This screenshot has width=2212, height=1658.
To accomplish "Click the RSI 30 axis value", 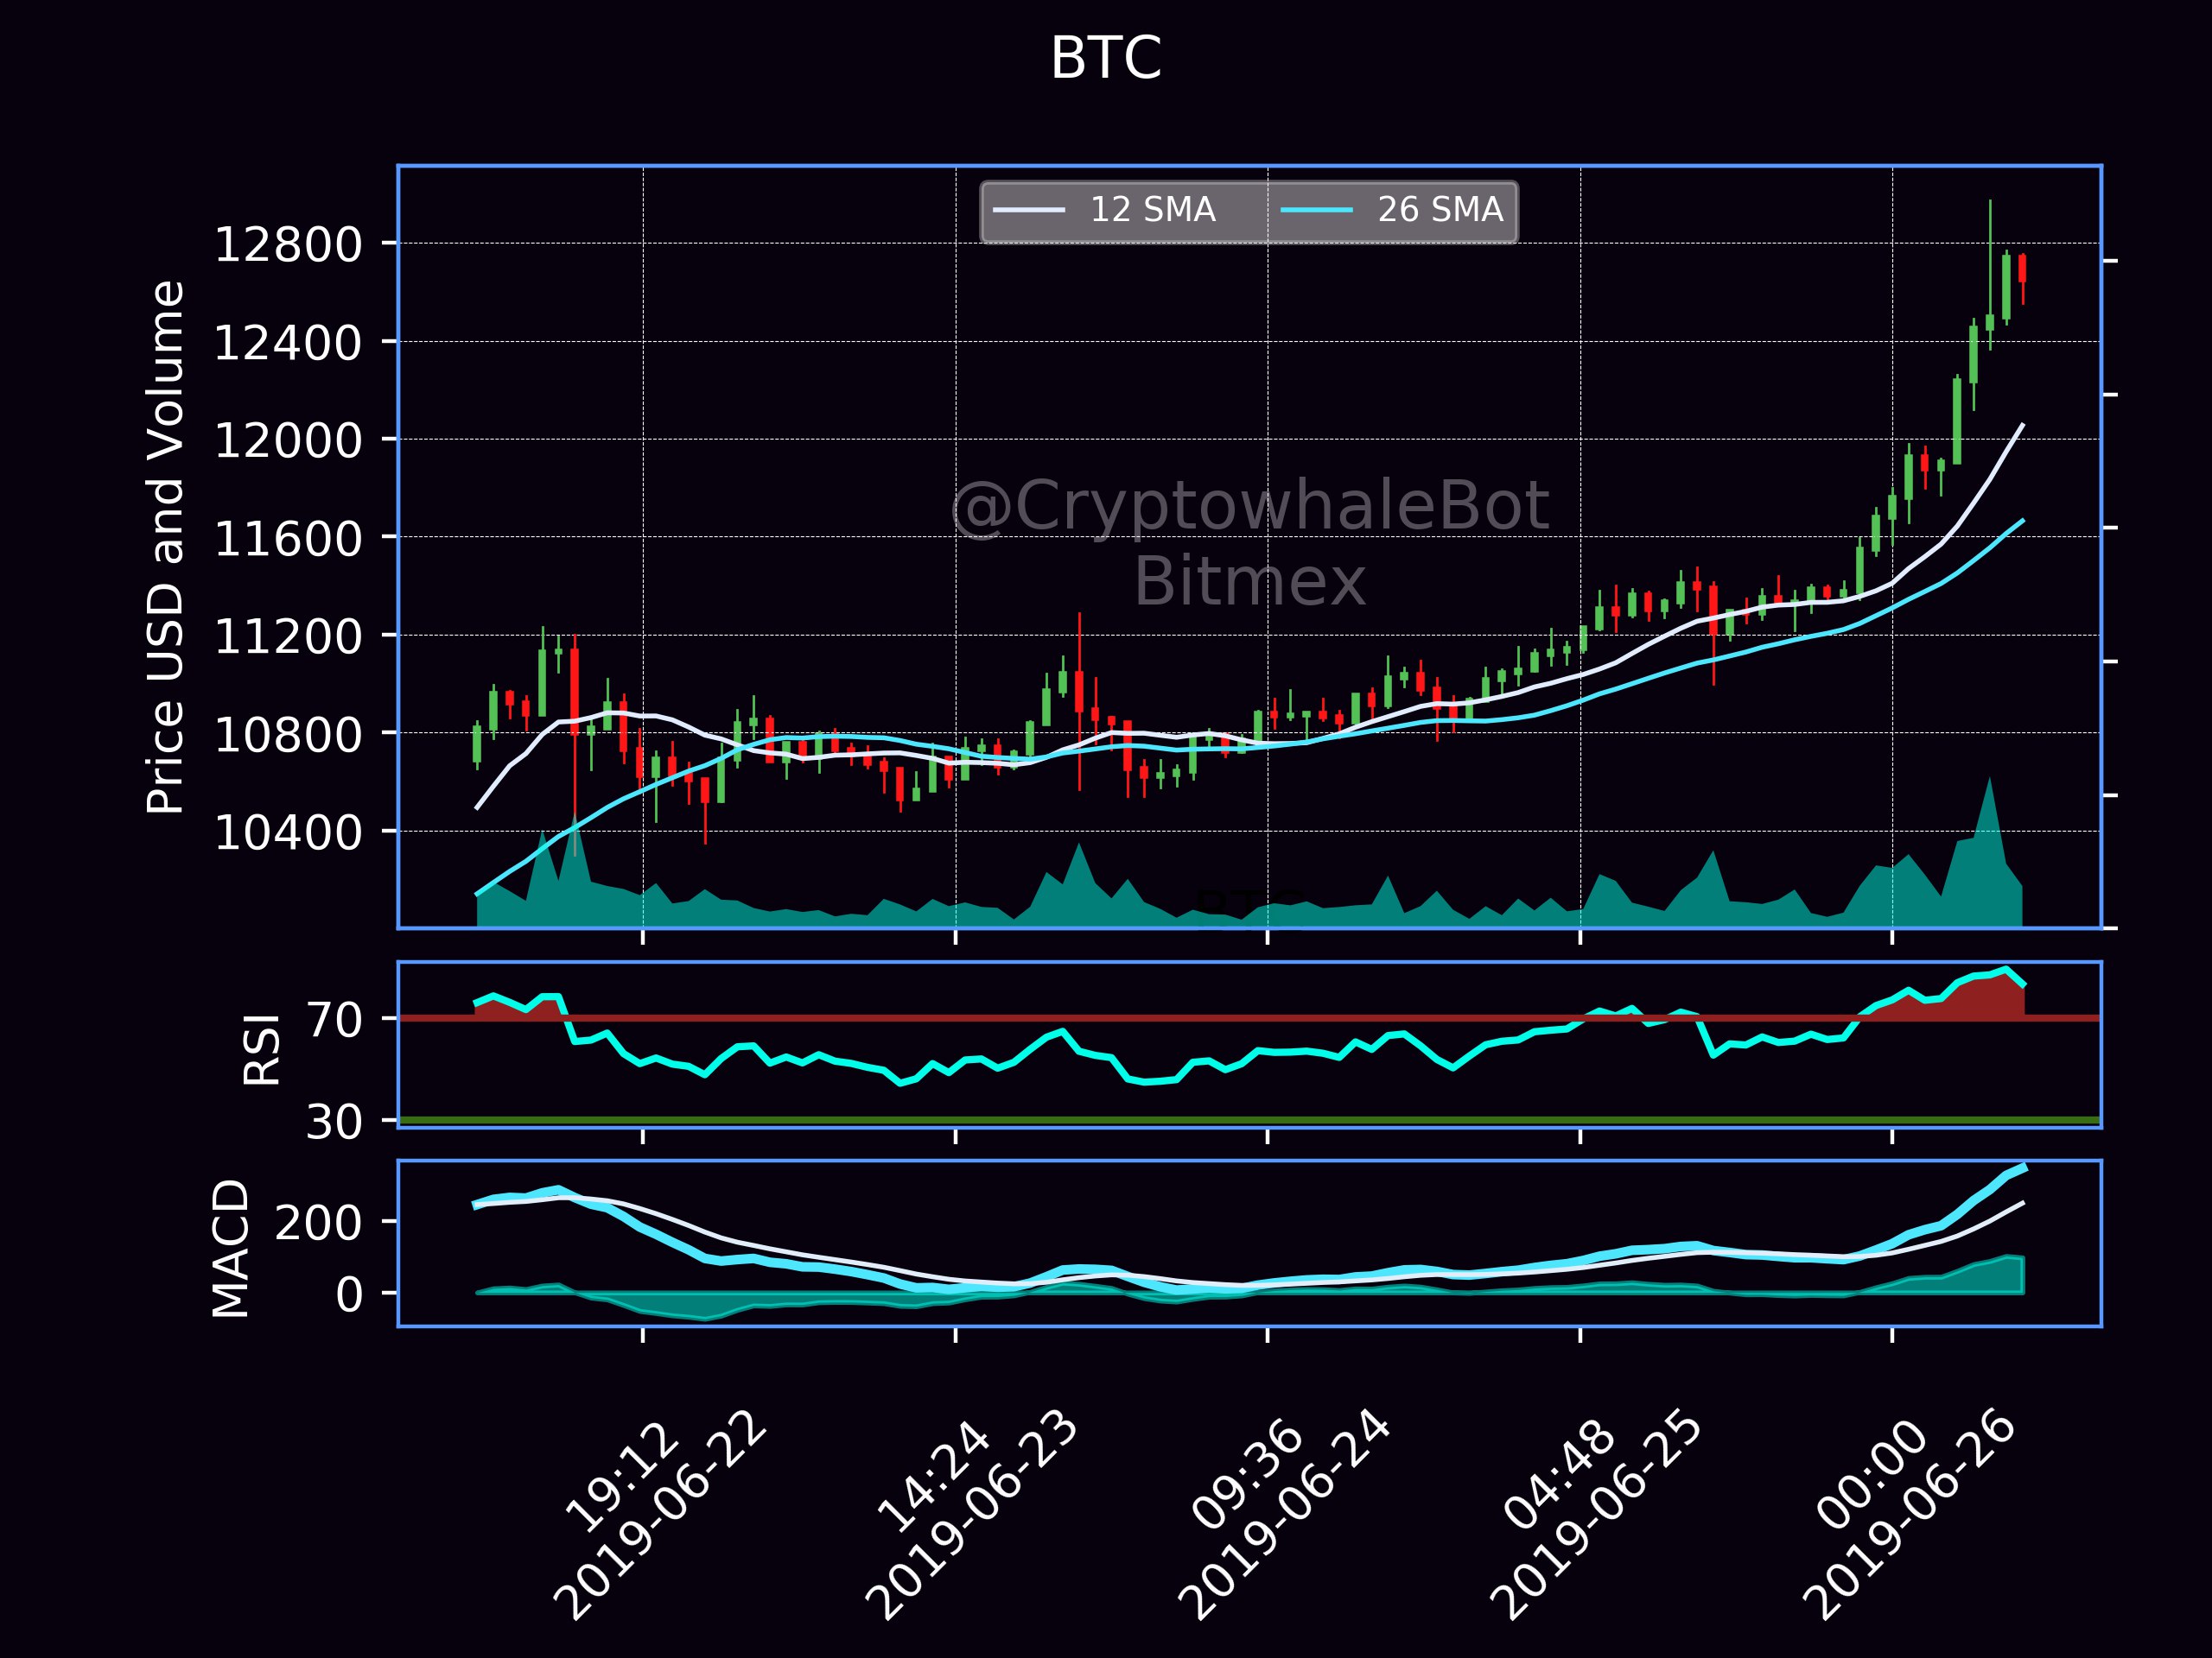I will tap(334, 1123).
